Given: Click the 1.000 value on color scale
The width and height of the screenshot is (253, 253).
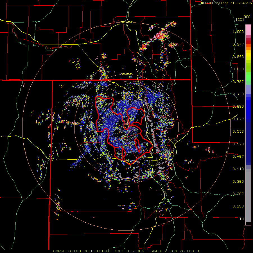Looking at the screenshot, I should tap(238, 31).
